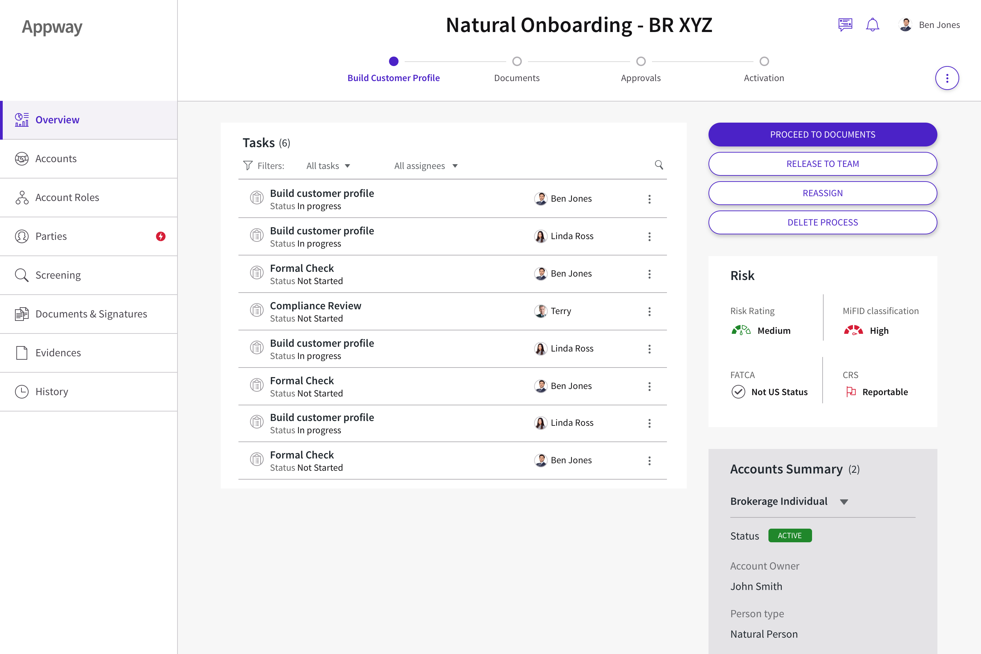
Task: Select the Activation step circle
Action: click(x=764, y=61)
